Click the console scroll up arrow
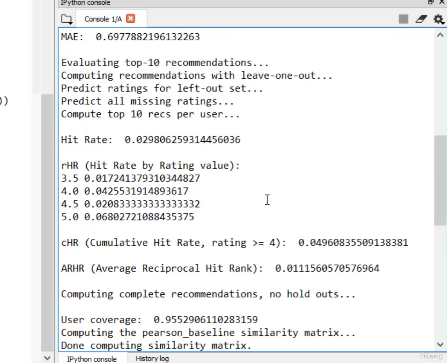The height and width of the screenshot is (363, 447). [440, 35]
